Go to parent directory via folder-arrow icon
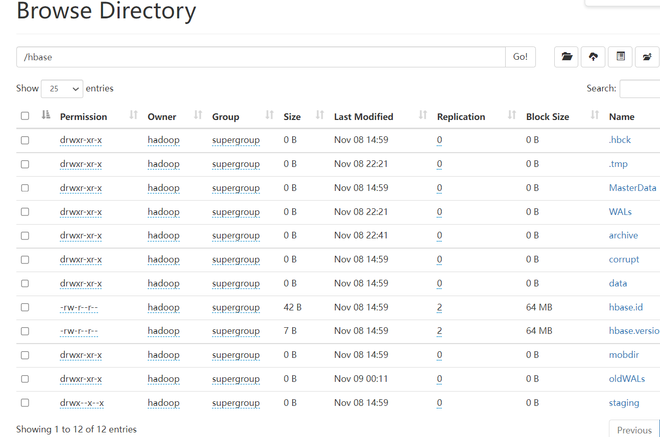This screenshot has height=437, width=660. 647,57
